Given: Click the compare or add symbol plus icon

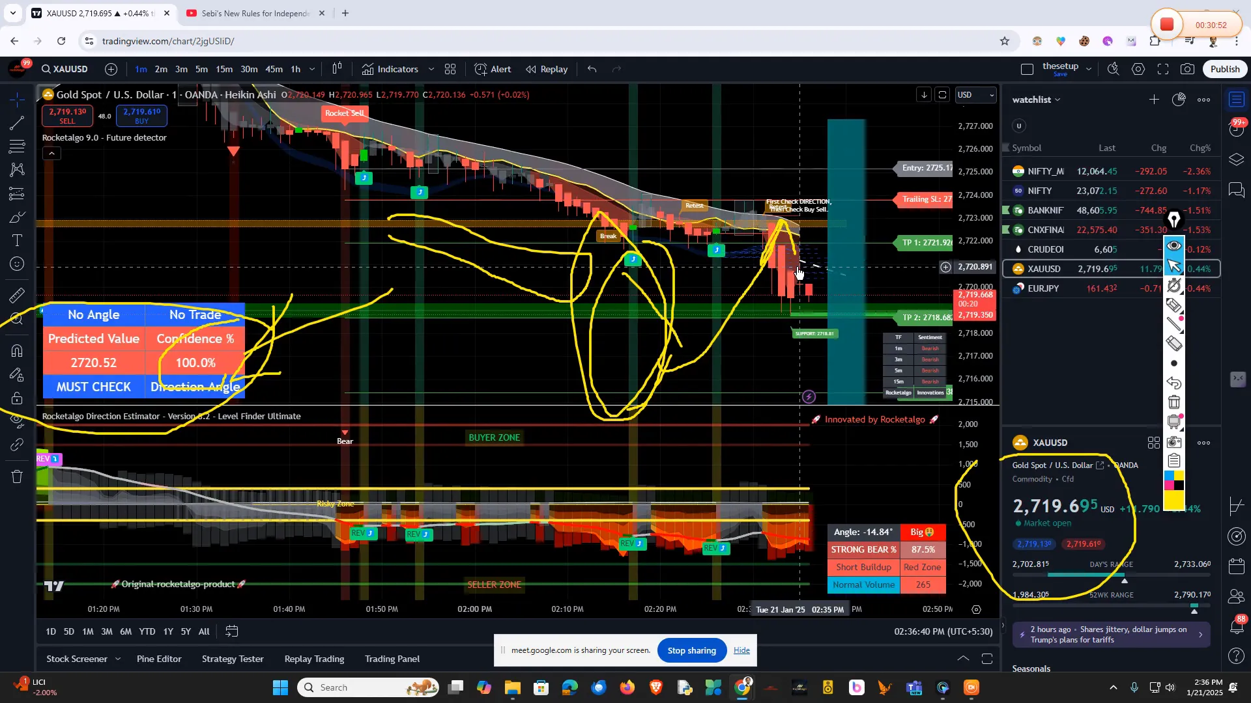Looking at the screenshot, I should coord(111,69).
